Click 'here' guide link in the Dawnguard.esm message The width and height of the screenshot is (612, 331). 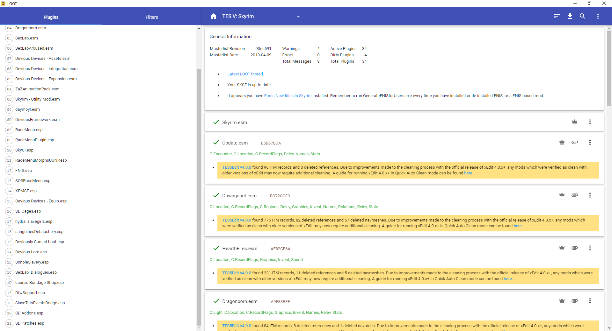click(518, 226)
